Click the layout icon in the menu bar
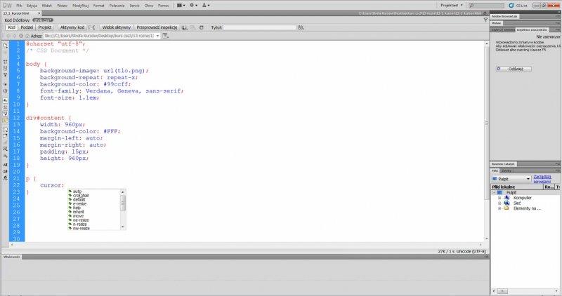Image resolution: width=562 pixels, height=296 pixels. (181, 4)
